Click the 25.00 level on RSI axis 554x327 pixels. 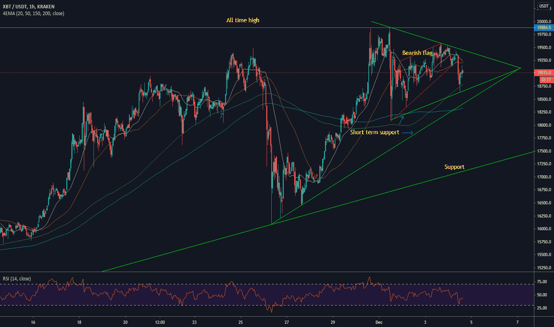click(x=542, y=308)
